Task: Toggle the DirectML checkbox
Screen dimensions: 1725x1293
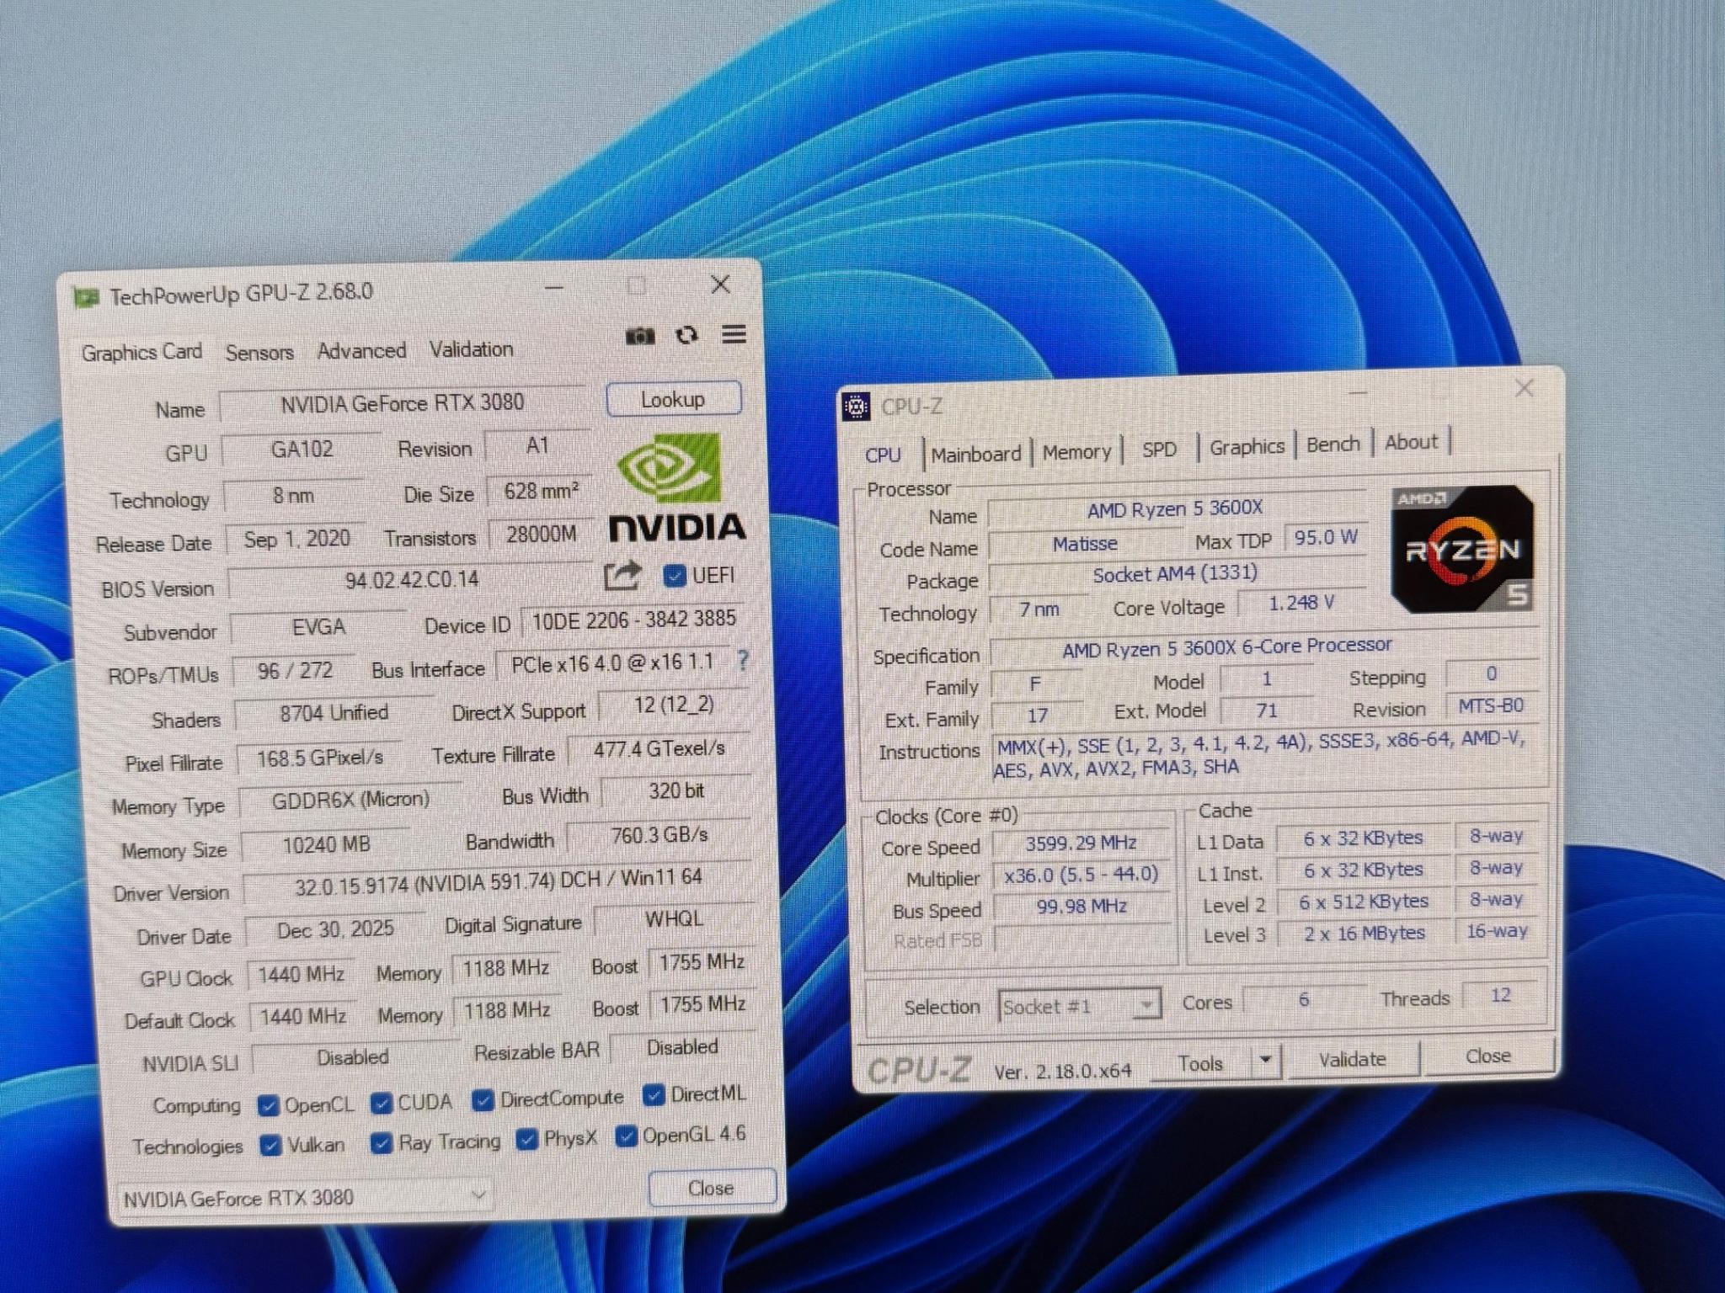Action: click(654, 1094)
